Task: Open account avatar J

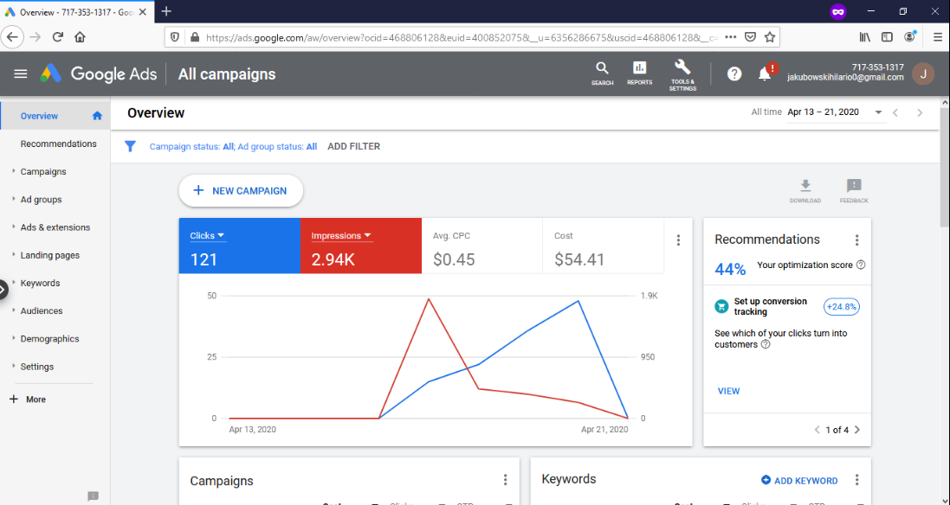Action: click(923, 74)
